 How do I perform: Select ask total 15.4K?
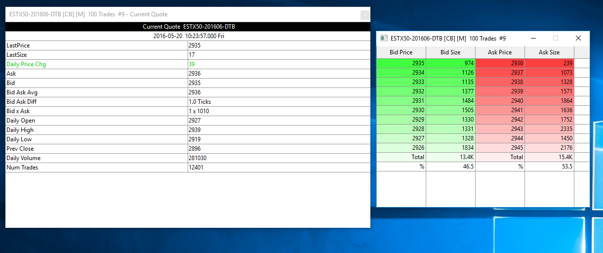549,157
